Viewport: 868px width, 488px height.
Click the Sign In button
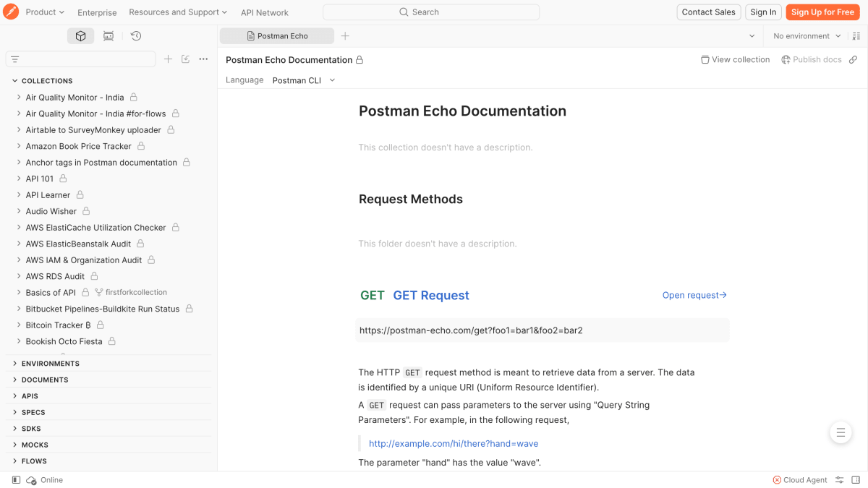coord(763,12)
